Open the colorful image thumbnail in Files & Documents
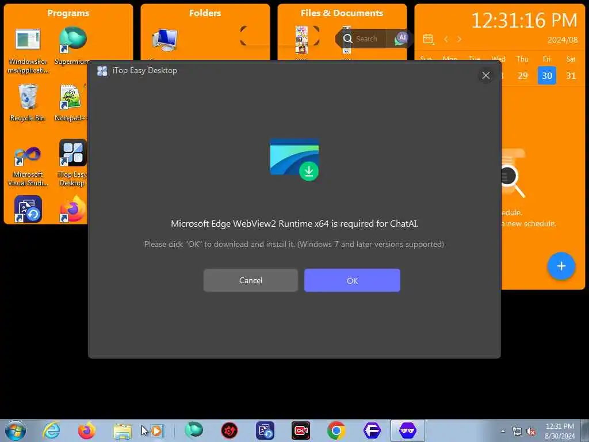The height and width of the screenshot is (442, 589). coord(301,40)
